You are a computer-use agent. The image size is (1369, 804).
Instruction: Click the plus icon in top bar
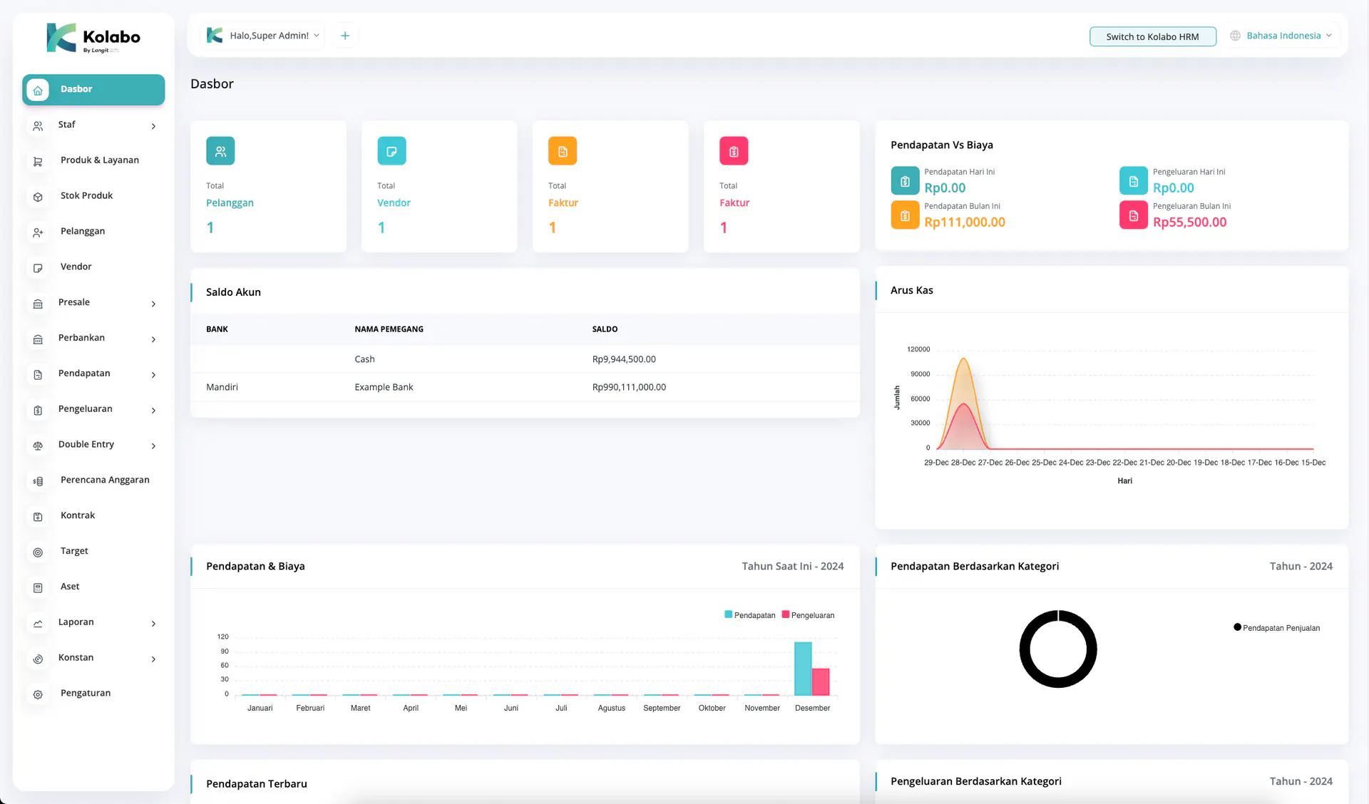click(345, 36)
